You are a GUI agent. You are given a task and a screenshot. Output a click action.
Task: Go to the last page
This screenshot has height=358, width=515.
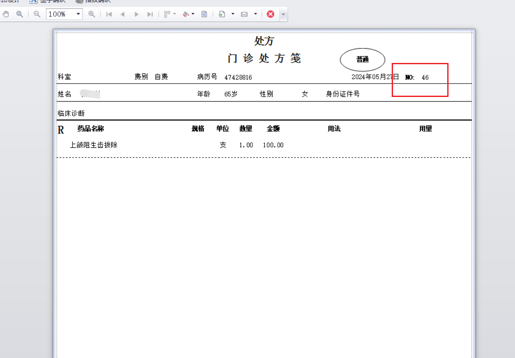click(150, 14)
